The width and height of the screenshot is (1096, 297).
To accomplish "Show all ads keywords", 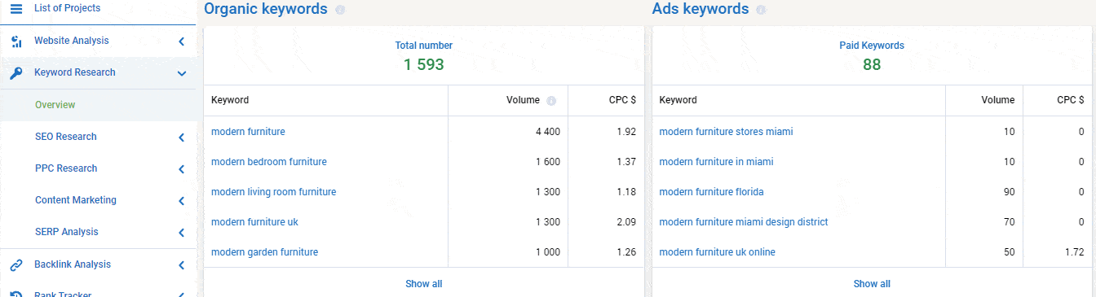I will (872, 284).
